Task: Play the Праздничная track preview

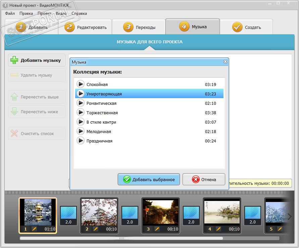Action: pos(81,140)
